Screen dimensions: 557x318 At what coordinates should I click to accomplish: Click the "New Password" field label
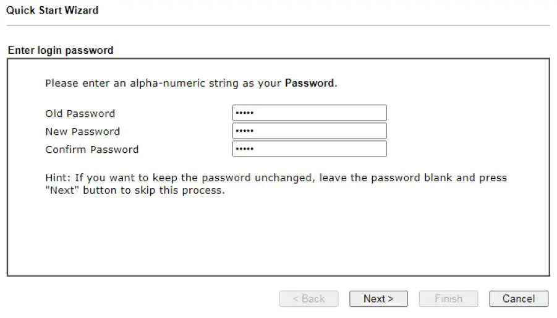click(x=83, y=132)
